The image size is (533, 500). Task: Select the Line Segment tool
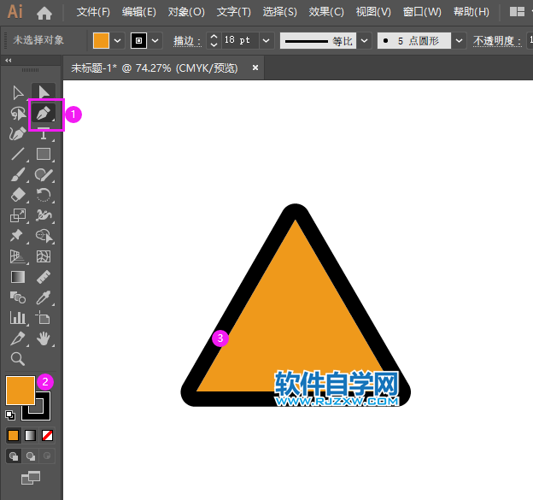click(18, 154)
